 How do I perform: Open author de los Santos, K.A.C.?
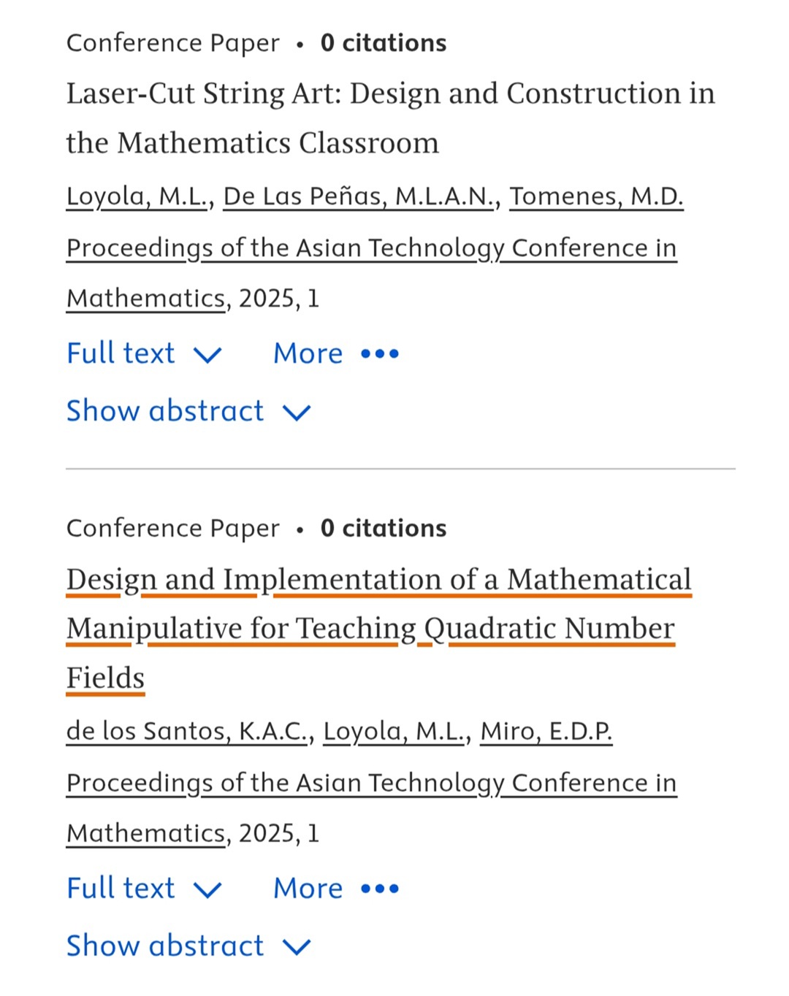click(x=187, y=731)
